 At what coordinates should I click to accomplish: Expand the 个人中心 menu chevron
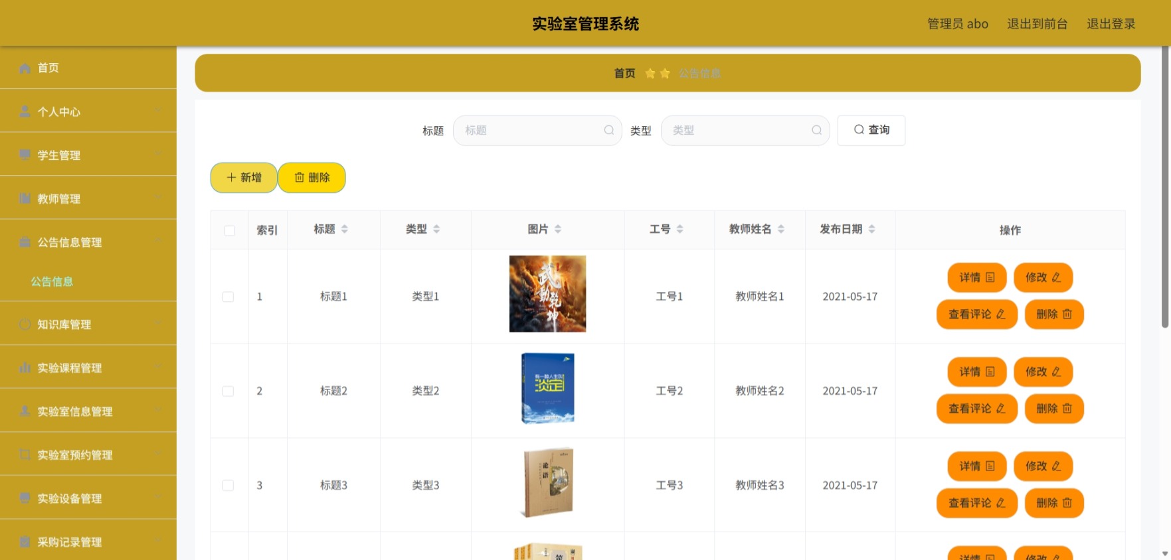pyautogui.click(x=157, y=110)
